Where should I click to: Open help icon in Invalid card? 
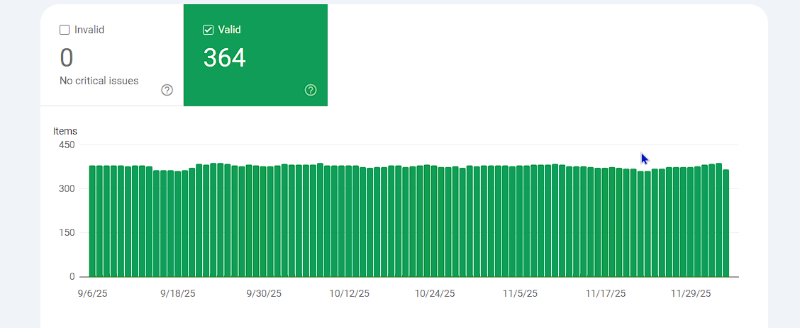pyautogui.click(x=167, y=90)
